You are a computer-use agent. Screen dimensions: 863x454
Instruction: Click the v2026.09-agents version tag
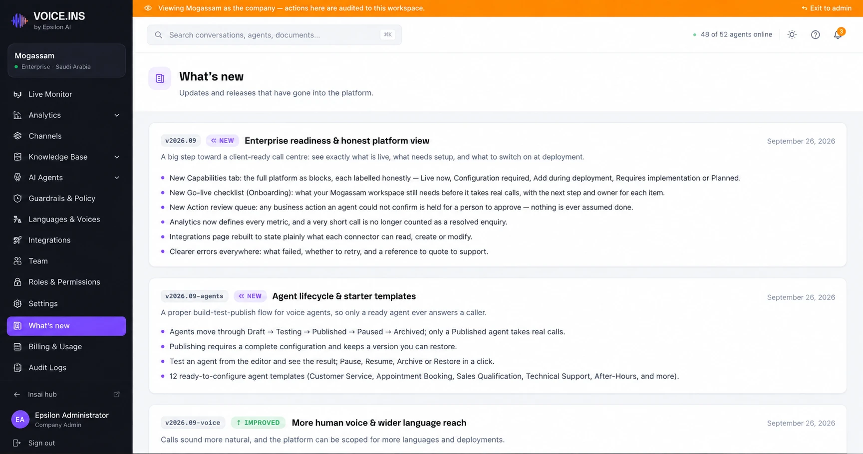(194, 296)
